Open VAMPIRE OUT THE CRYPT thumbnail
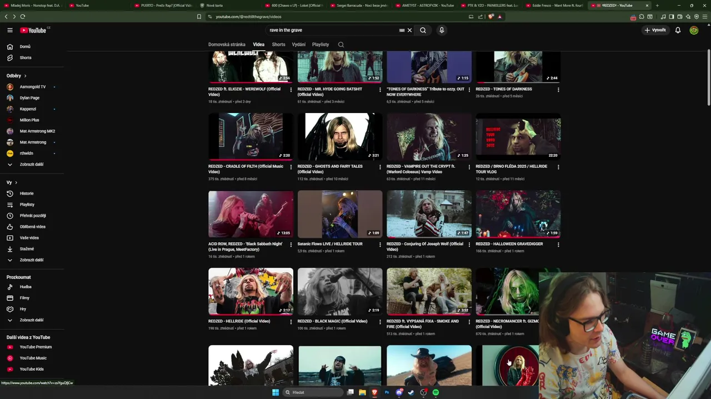Screen dimensions: 711x399 click(x=429, y=136)
